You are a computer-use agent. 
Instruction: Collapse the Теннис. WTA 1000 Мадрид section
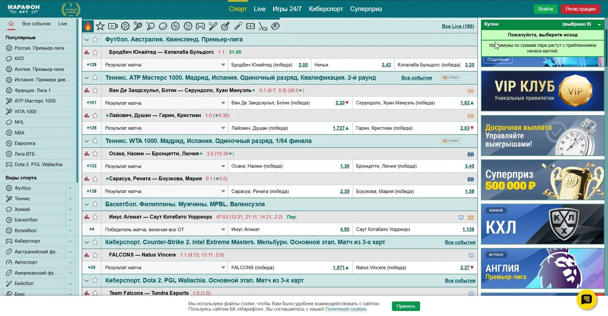tap(87, 141)
